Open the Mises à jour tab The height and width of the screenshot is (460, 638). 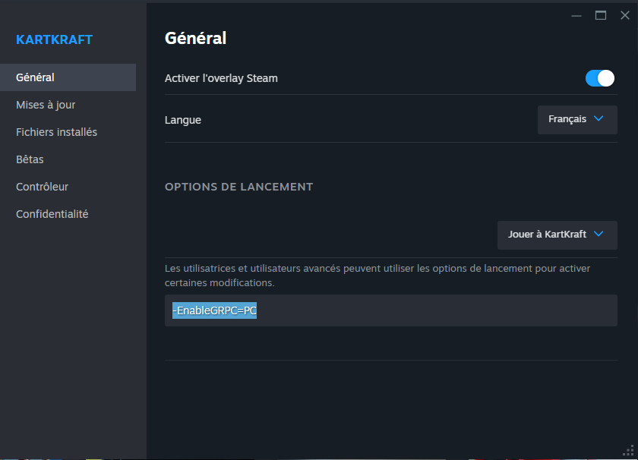(68, 105)
